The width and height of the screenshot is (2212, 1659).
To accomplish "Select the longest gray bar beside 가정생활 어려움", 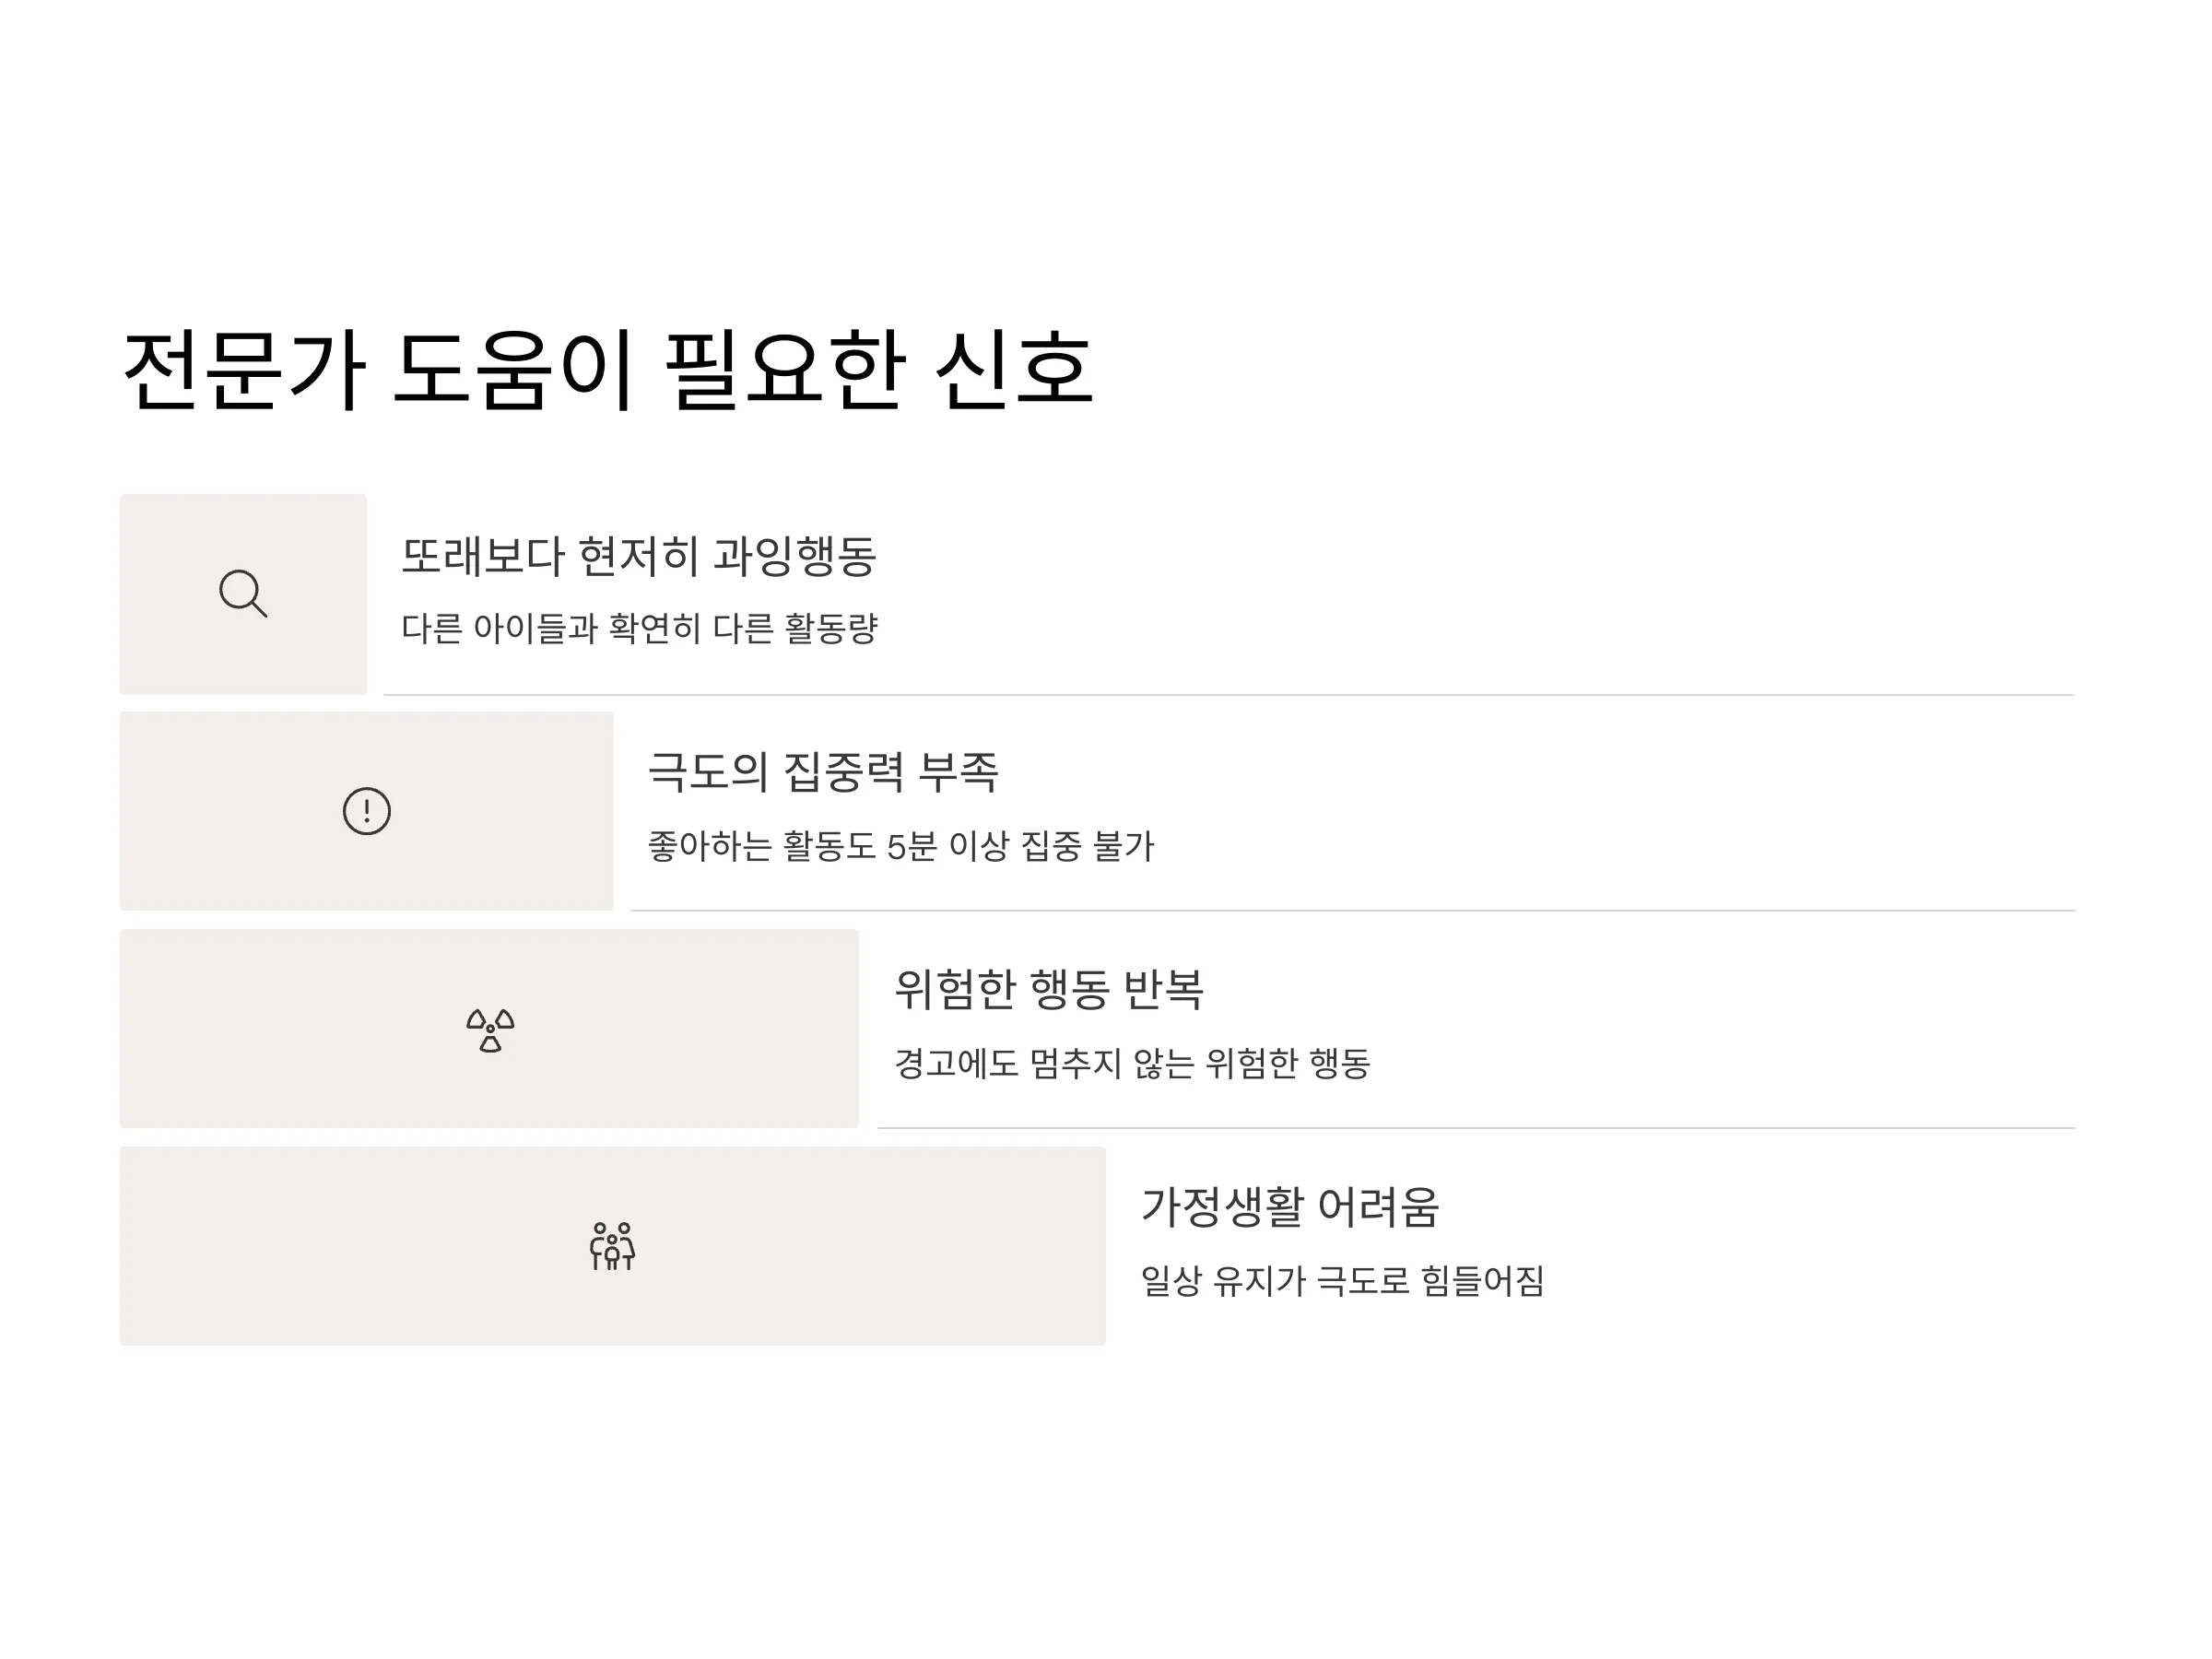I will tap(613, 1246).
